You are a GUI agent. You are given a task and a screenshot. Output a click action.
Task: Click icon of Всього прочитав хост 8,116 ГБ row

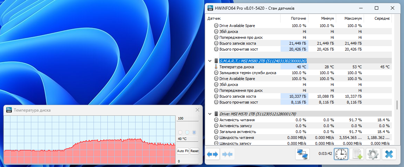pos(216,102)
